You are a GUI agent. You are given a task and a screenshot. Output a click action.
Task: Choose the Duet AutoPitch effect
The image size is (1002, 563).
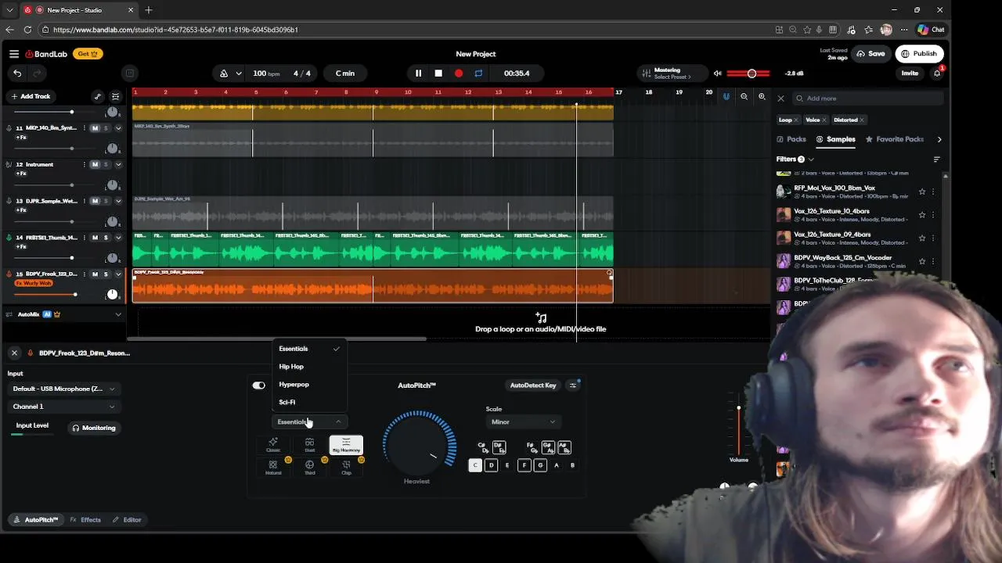pos(310,445)
